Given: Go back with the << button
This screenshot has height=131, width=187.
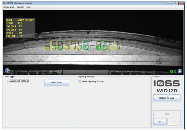Looking at the screenshot, I should [x=160, y=122].
